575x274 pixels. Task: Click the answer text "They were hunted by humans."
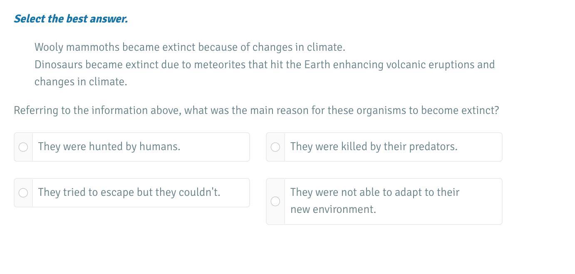[109, 147]
